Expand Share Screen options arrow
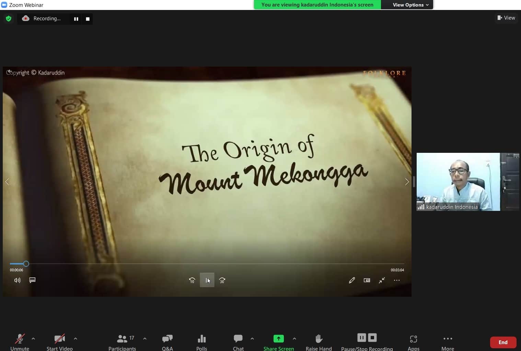The width and height of the screenshot is (521, 351). [294, 339]
